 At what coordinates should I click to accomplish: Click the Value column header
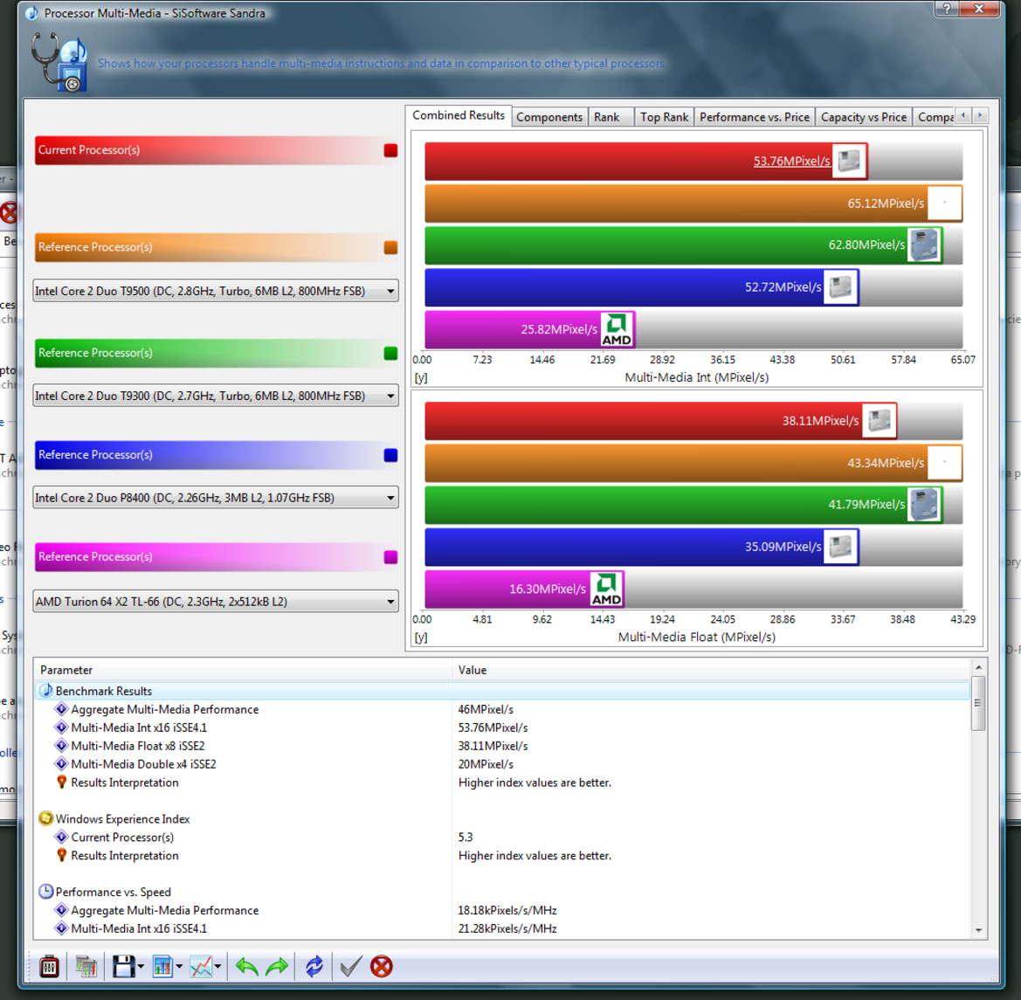pyautogui.click(x=712, y=670)
